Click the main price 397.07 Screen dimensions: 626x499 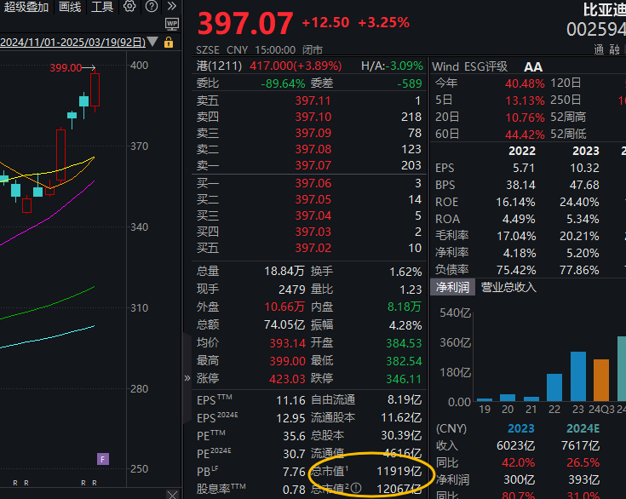(x=245, y=23)
